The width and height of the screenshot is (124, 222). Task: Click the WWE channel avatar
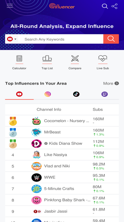(37, 177)
